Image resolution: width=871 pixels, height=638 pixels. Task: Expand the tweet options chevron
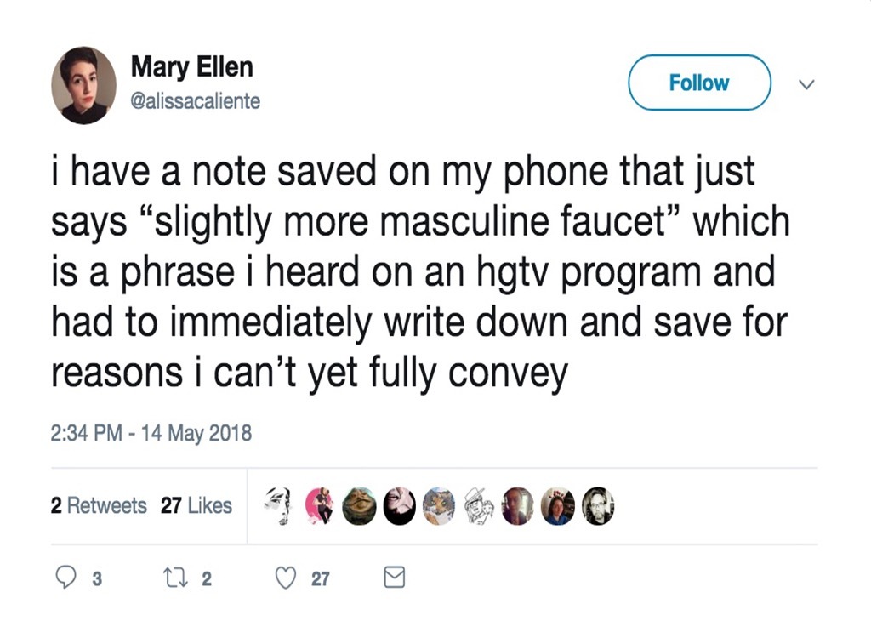click(x=808, y=84)
